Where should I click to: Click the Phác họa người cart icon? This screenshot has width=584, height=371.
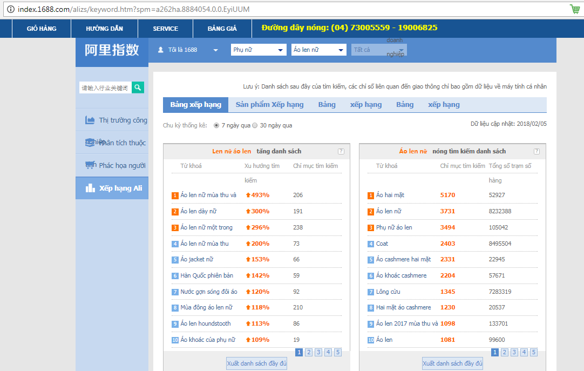pyautogui.click(x=90, y=165)
